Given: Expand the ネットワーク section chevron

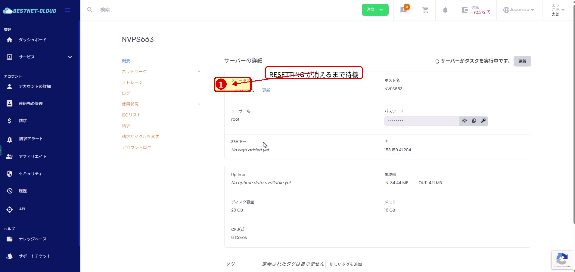Looking at the screenshot, I should pyautogui.click(x=199, y=71).
